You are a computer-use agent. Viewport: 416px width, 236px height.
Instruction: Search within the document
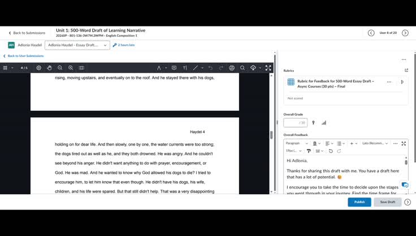[x=242, y=68]
